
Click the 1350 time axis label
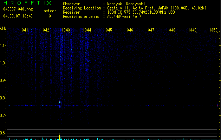coord(213,30)
